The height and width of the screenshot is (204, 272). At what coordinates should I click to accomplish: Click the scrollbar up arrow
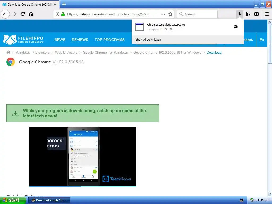point(270,22)
